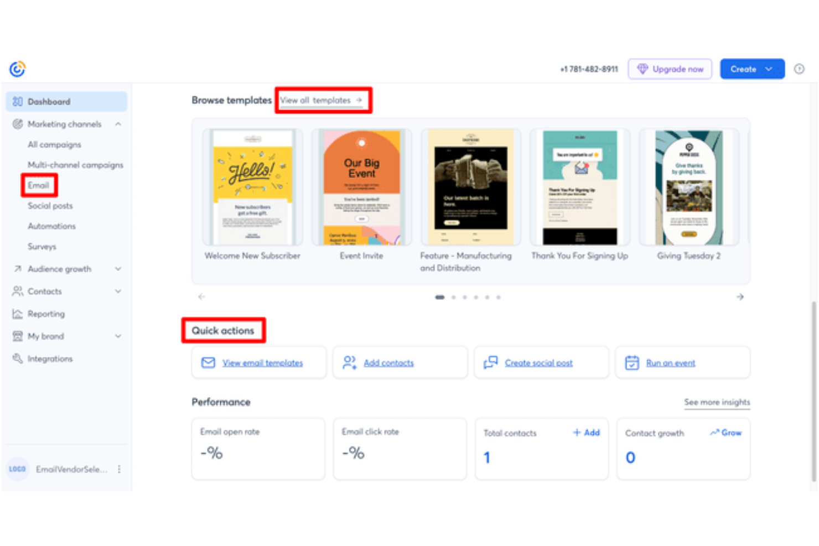Click the speech bubble icon on Create social post

pyautogui.click(x=490, y=362)
